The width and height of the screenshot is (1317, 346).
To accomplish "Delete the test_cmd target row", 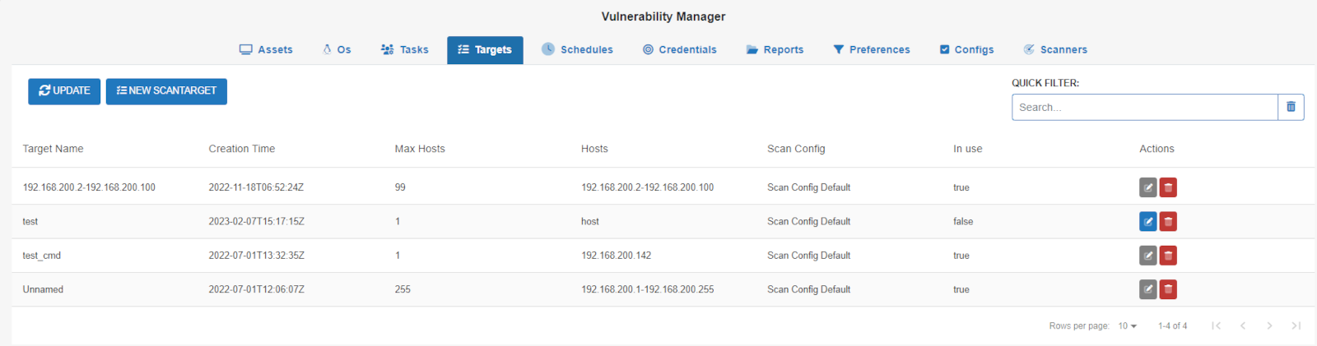I will point(1168,256).
